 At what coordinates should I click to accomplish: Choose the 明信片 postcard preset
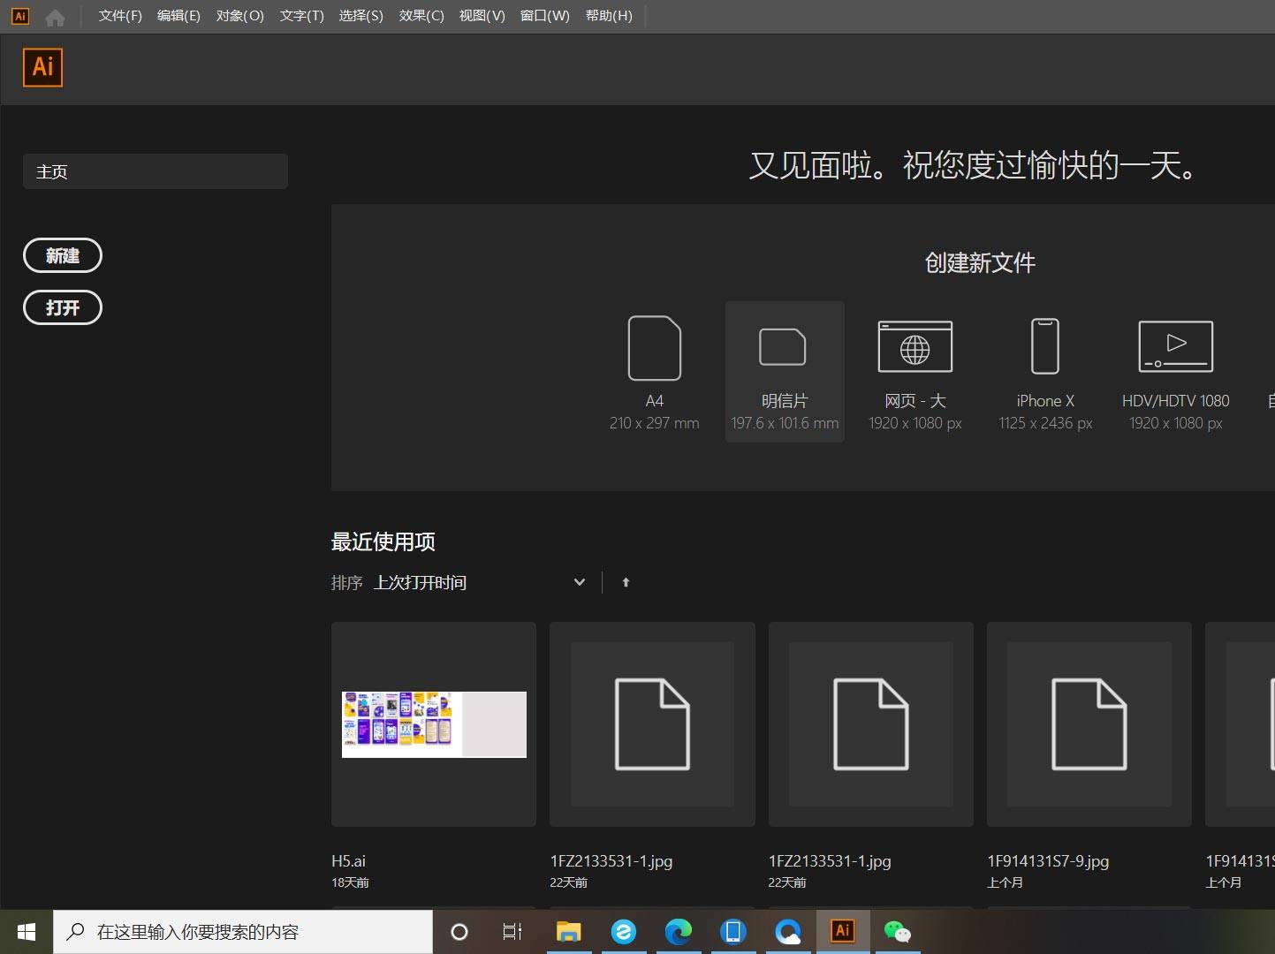783,348
